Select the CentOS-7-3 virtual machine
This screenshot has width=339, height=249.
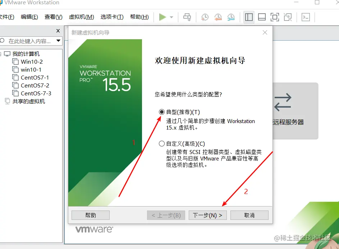pyautogui.click(x=36, y=94)
